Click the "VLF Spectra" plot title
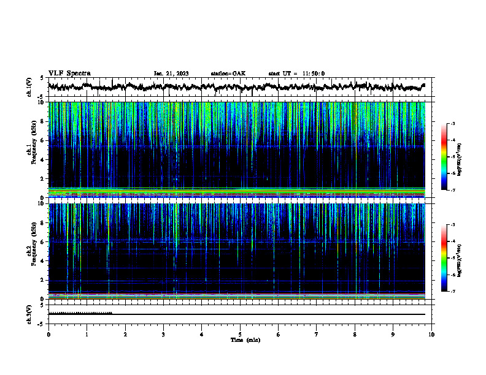Screen dimensions: 486x375 (69, 74)
